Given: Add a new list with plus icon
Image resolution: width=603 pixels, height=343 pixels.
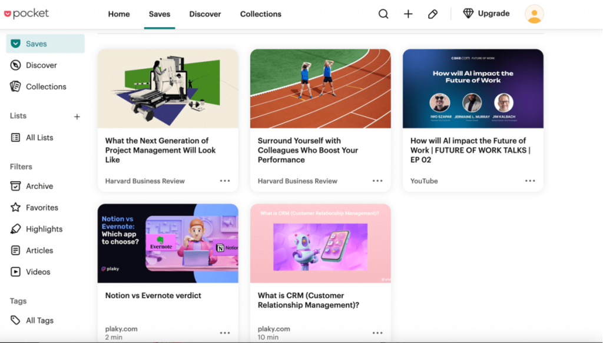Looking at the screenshot, I should pyautogui.click(x=77, y=116).
